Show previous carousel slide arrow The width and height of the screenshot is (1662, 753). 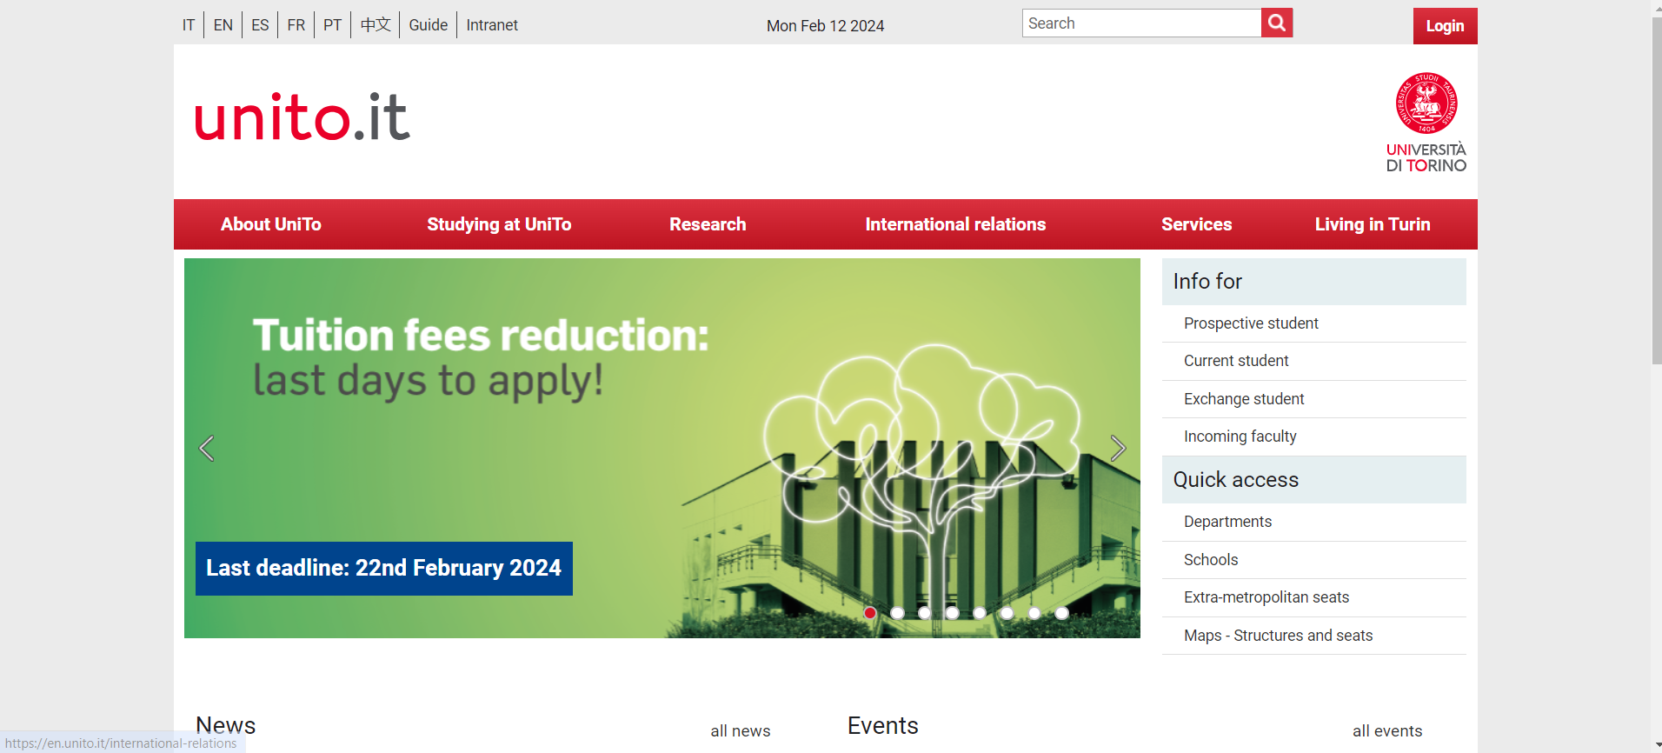click(206, 449)
